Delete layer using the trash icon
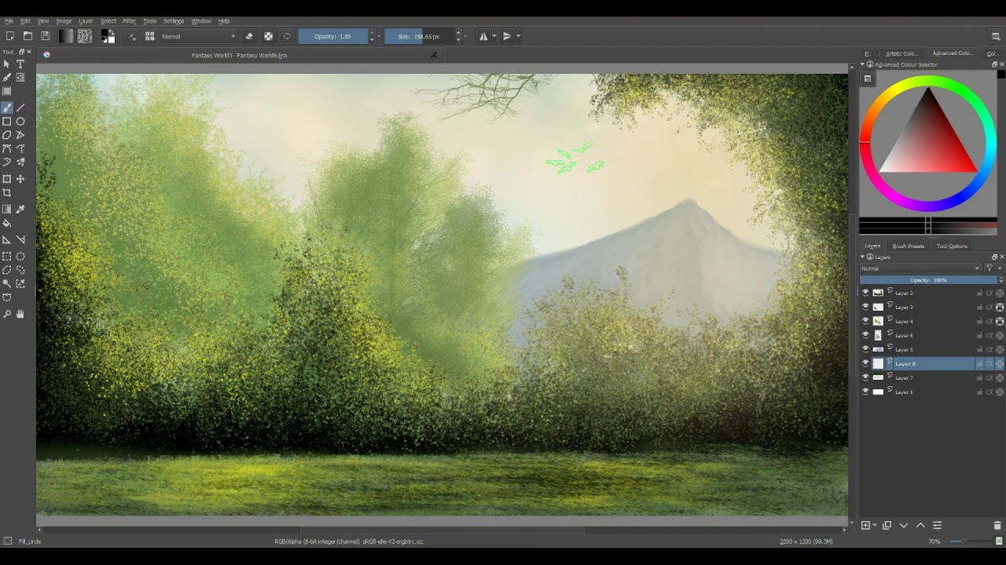 997,525
